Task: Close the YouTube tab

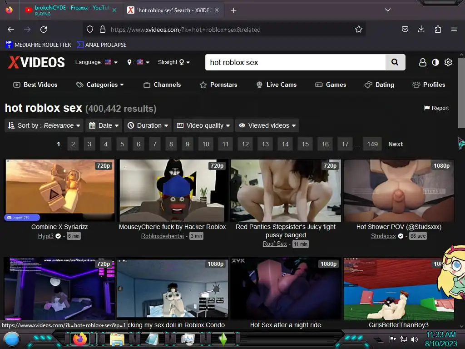Action: pyautogui.click(x=114, y=10)
